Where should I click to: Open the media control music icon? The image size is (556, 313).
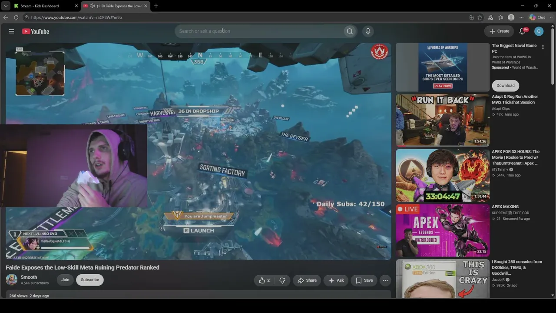[490, 17]
